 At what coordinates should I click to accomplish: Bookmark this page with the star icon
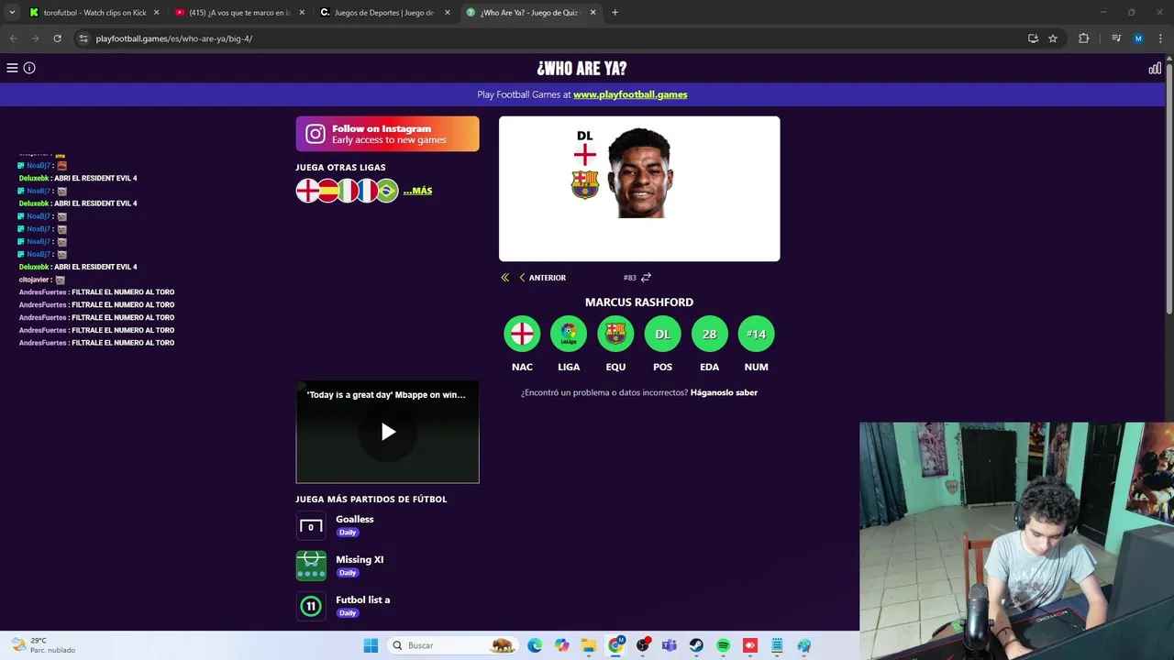coord(1053,38)
